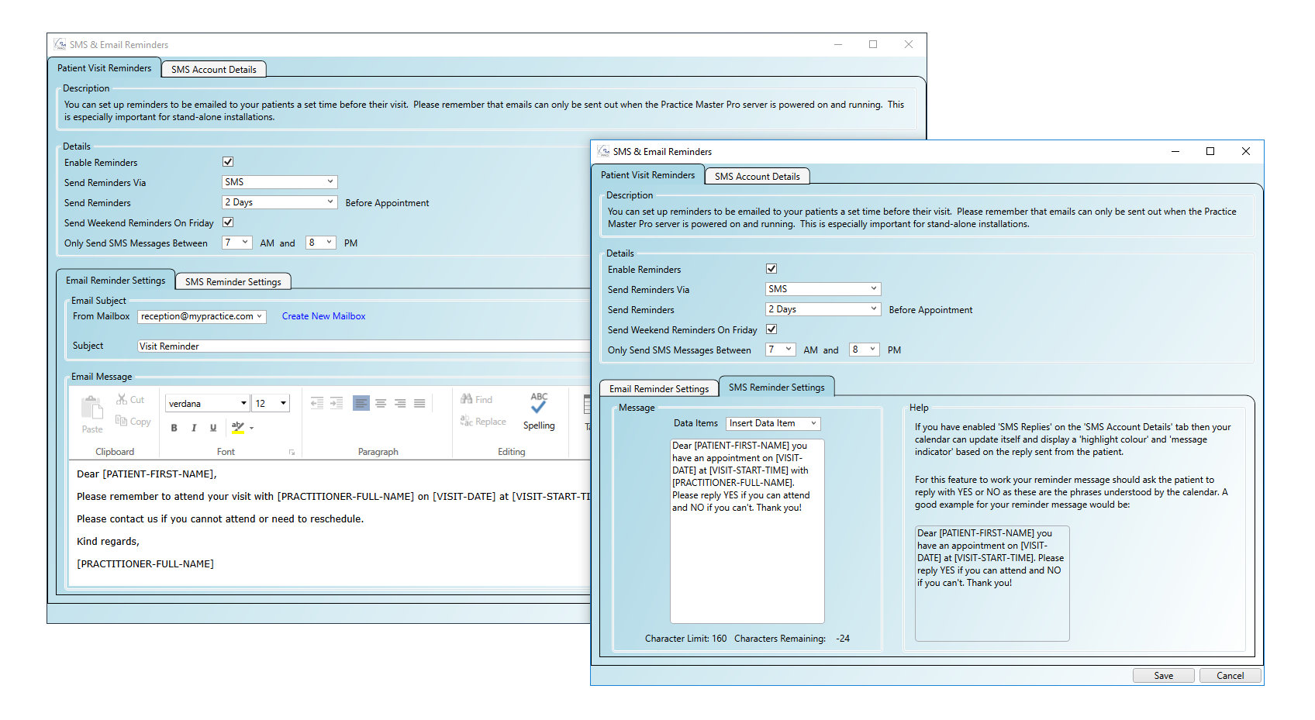The width and height of the screenshot is (1315, 720).
Task: Toggle Enable Reminders in the back window
Action: pyautogui.click(x=228, y=162)
